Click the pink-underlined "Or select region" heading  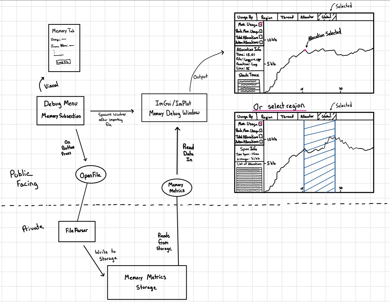point(279,106)
